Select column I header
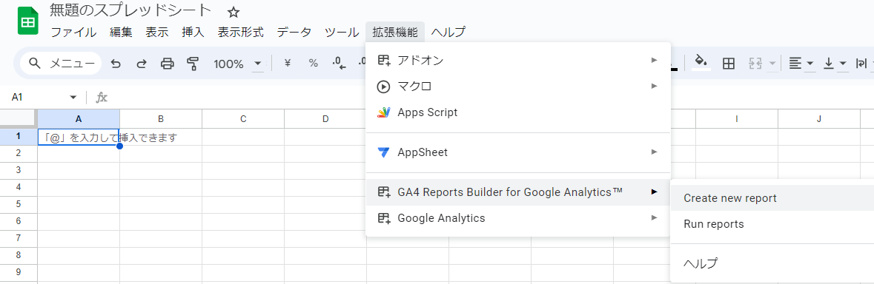This screenshot has height=284, width=874. pos(737,118)
